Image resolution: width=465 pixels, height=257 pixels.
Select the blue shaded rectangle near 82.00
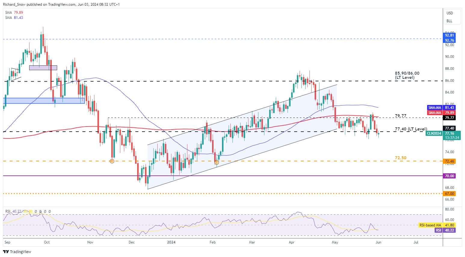(x=44, y=101)
